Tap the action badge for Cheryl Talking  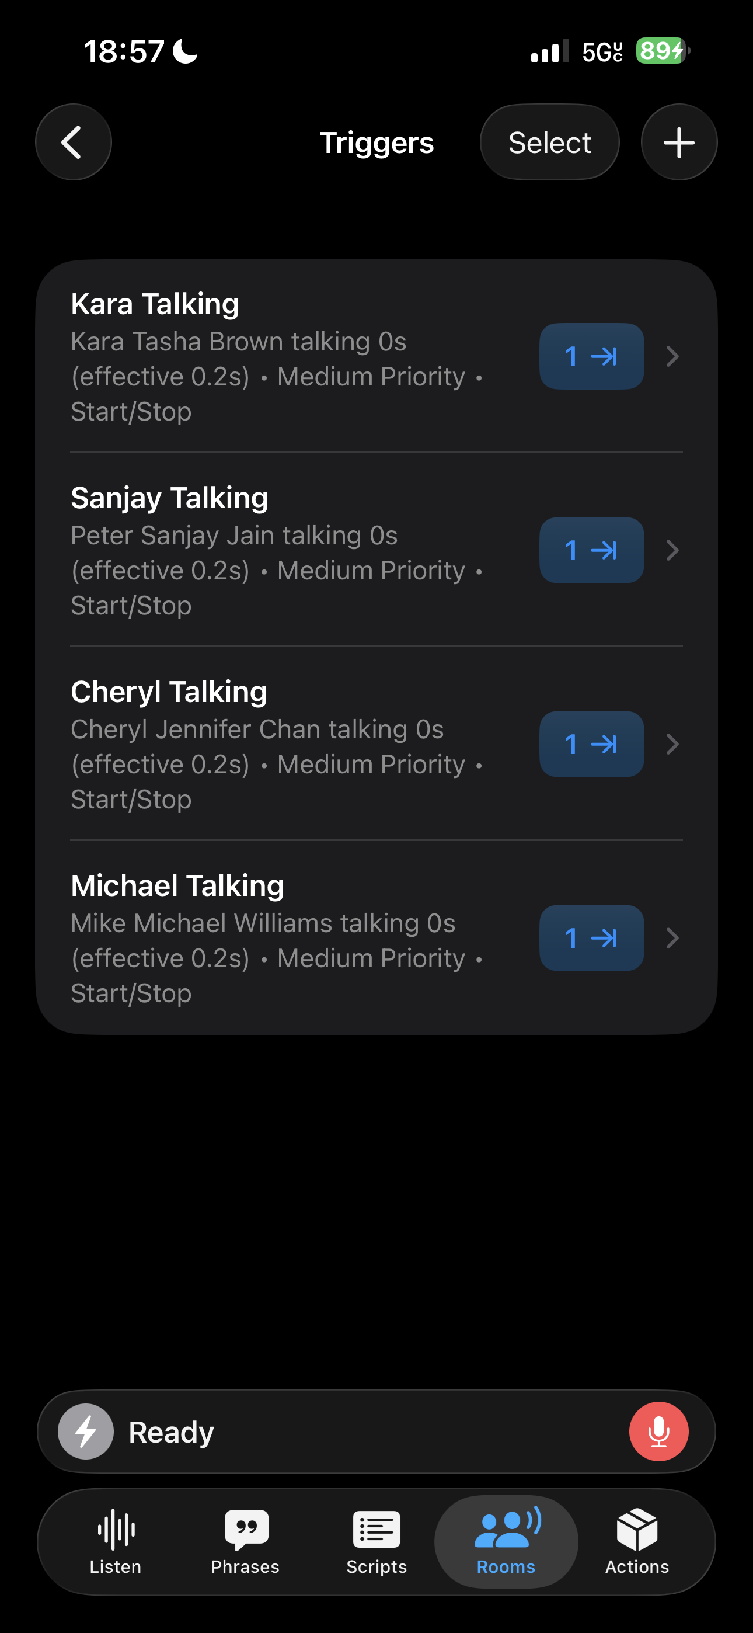click(x=591, y=744)
